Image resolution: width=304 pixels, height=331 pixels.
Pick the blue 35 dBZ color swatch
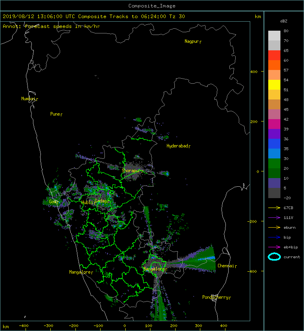coord(274,144)
